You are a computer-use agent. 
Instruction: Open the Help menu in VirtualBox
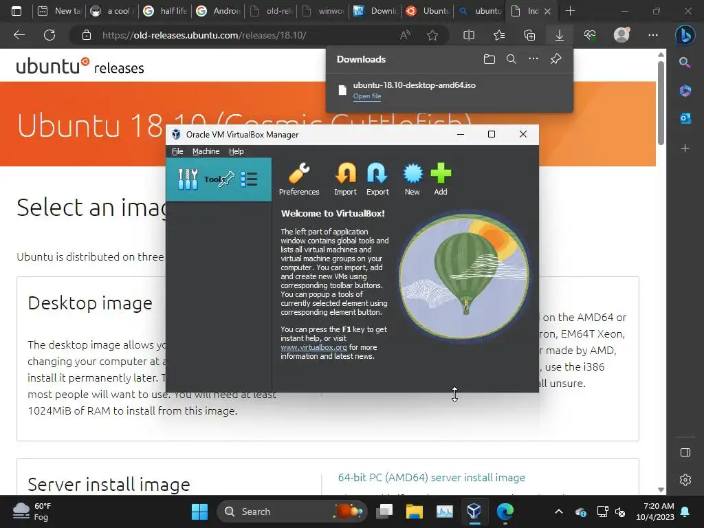236,151
